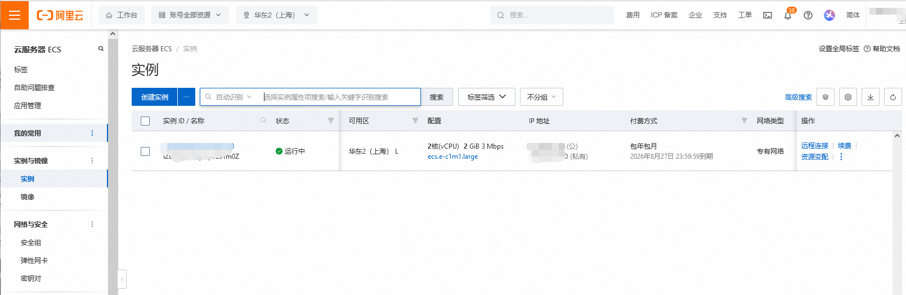Open 镜像 in sidebar
This screenshot has height=295, width=906.
[x=28, y=196]
